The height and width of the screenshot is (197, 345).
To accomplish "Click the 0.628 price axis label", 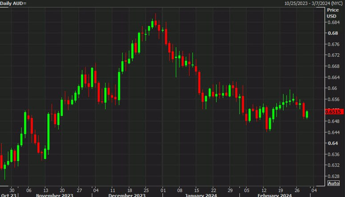I will [x=333, y=176].
